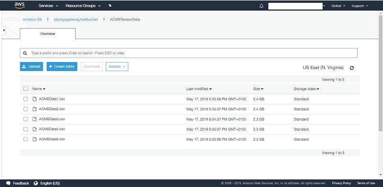Expand the left side navigation arrow
383x187 pixels.
click(4, 30)
